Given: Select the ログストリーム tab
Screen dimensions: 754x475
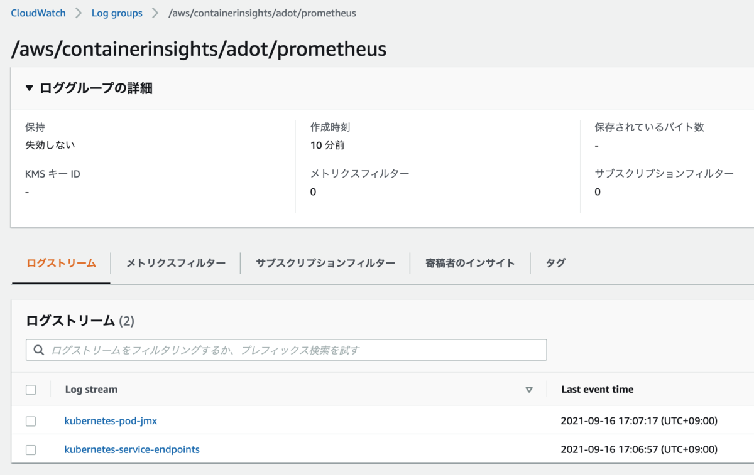Looking at the screenshot, I should 60,263.
